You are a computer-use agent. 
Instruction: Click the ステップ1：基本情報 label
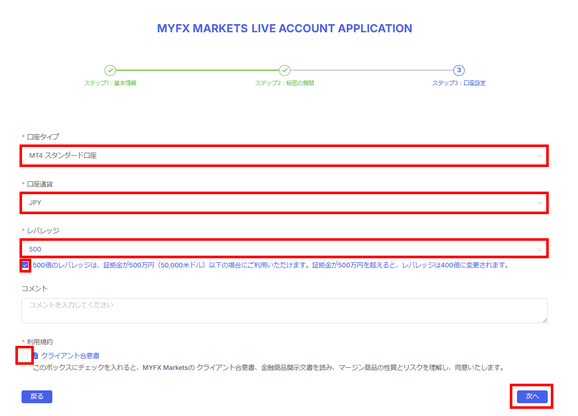(x=110, y=83)
